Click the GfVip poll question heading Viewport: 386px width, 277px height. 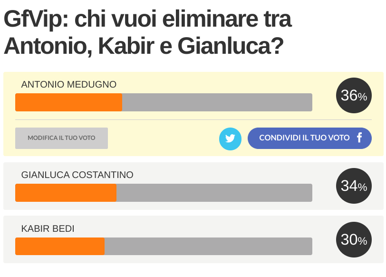(x=148, y=32)
